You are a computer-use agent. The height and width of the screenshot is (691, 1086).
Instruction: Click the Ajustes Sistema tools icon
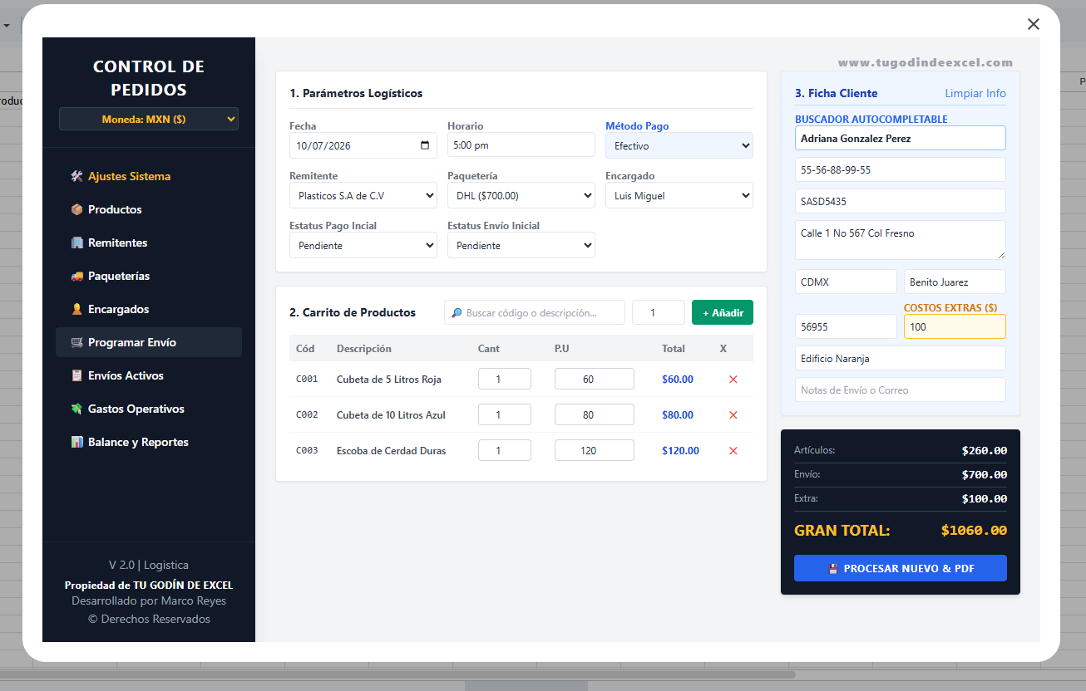point(77,176)
